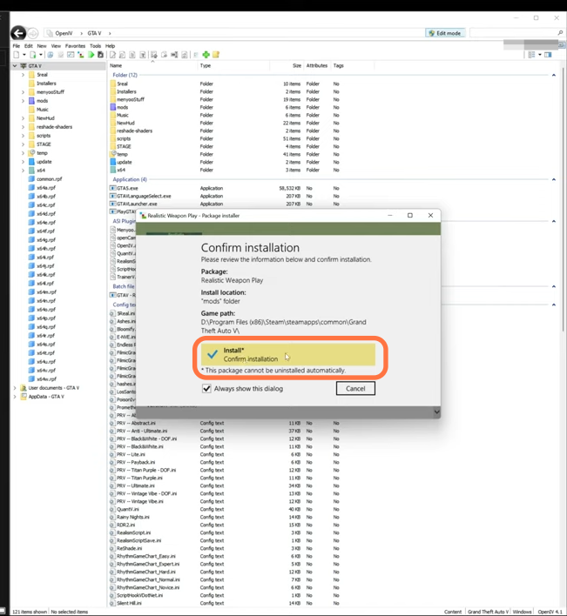Click the temp folder icon in list
This screenshot has width=567, height=616.
(x=113, y=154)
